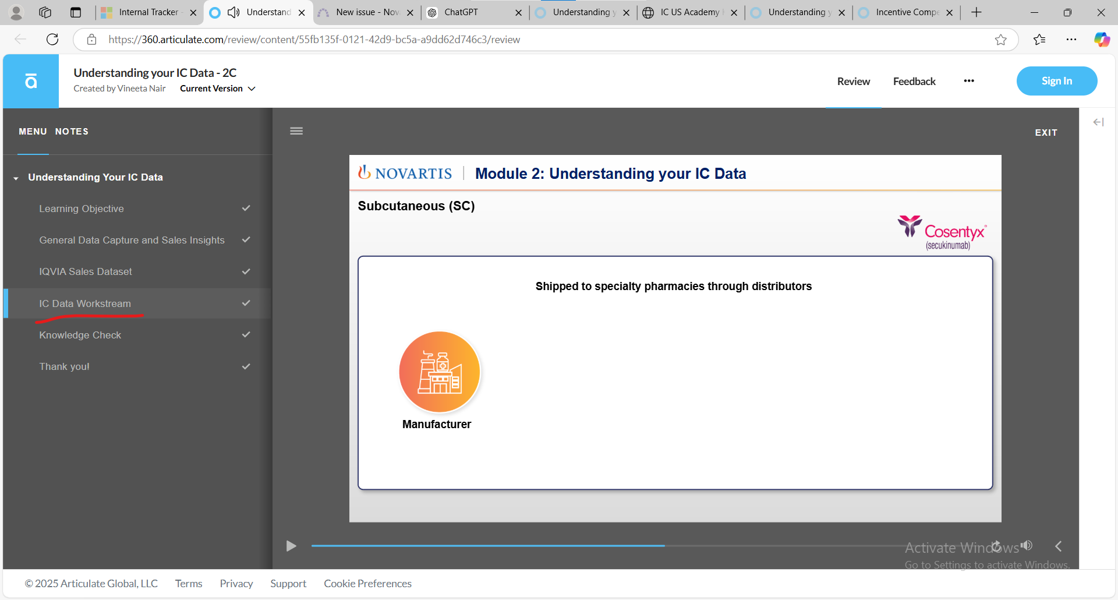Image resolution: width=1118 pixels, height=600 pixels.
Task: Open the Privacy link
Action: (x=236, y=584)
